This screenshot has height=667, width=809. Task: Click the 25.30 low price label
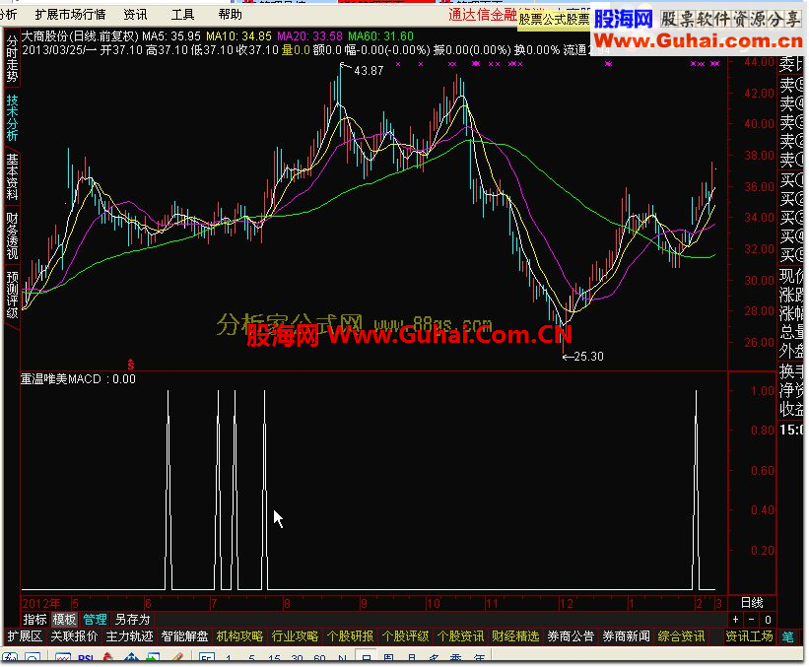(x=588, y=357)
